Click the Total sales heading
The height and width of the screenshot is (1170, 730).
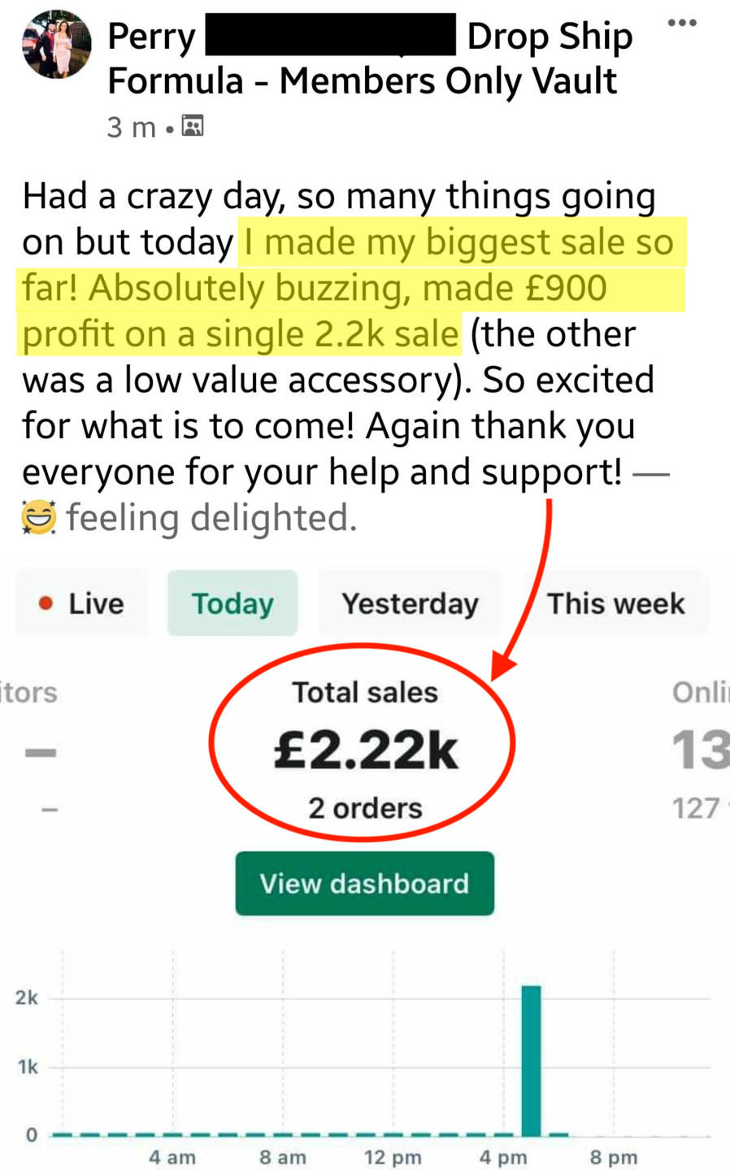pyautogui.click(x=365, y=693)
